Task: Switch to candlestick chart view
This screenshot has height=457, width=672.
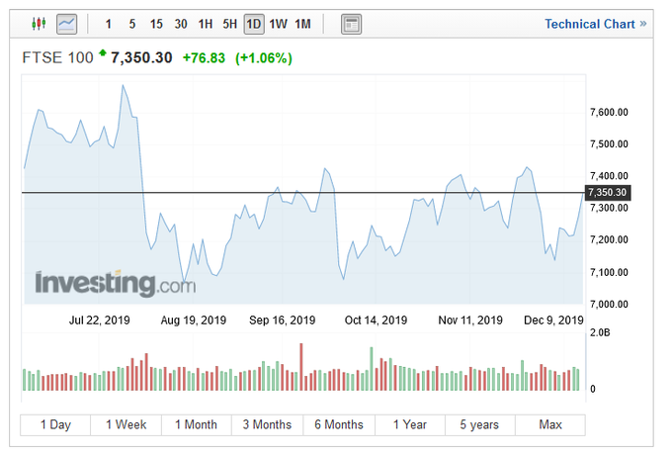Action: (39, 23)
